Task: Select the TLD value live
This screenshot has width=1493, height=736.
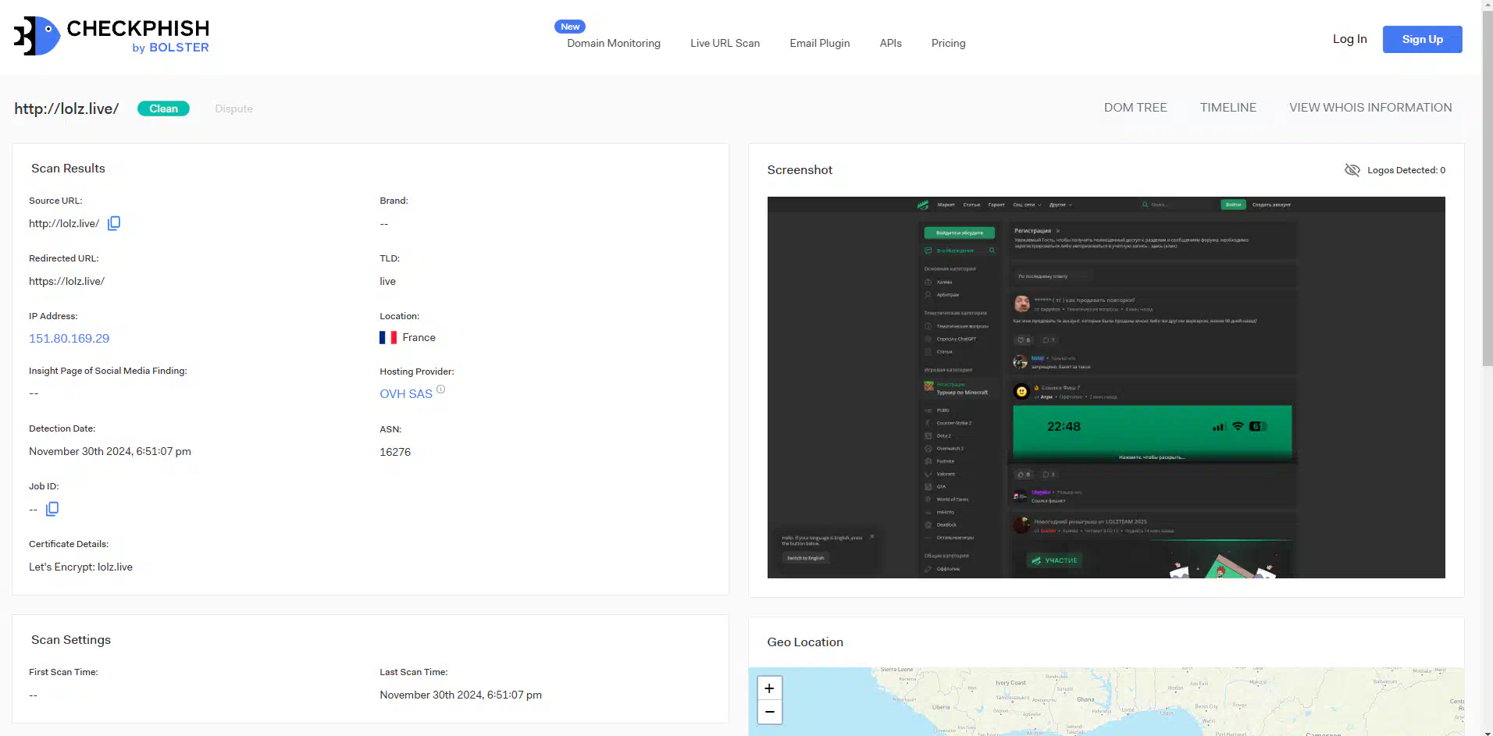Action: pyautogui.click(x=387, y=281)
